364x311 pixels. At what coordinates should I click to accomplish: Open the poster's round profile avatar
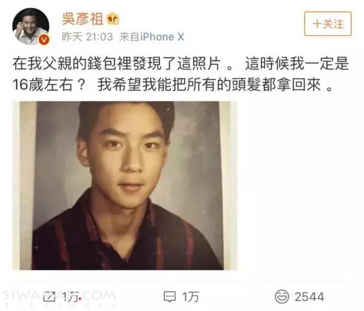(x=30, y=26)
